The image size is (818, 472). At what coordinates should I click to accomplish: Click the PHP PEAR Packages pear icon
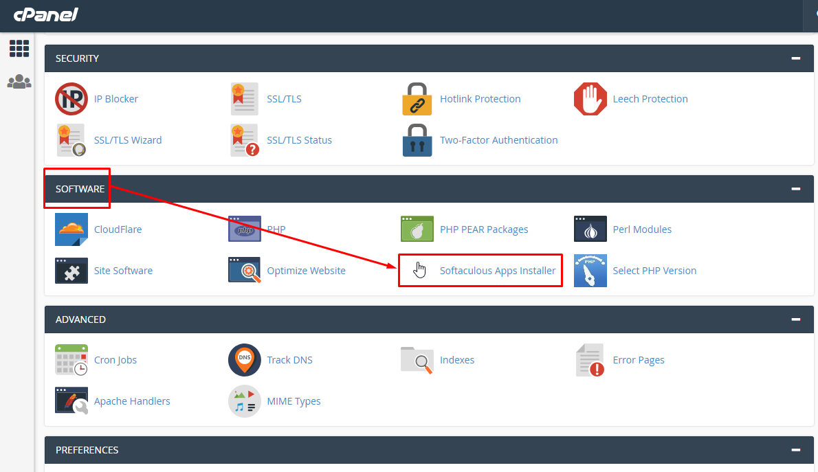(417, 229)
